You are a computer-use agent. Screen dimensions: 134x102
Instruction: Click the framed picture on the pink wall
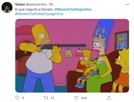(x=122, y=40)
